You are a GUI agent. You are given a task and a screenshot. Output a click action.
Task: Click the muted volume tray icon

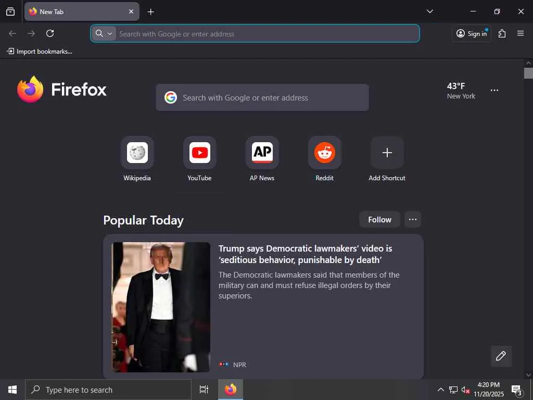[x=465, y=390]
